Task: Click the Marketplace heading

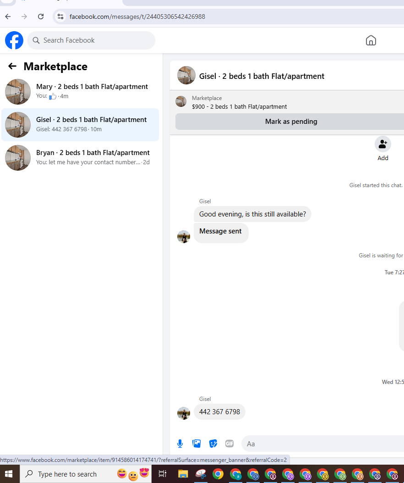Action: pos(55,66)
